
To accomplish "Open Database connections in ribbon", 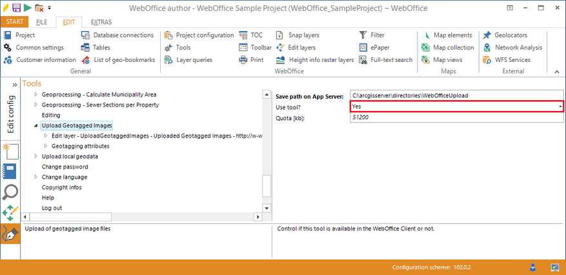I will pos(86,35).
